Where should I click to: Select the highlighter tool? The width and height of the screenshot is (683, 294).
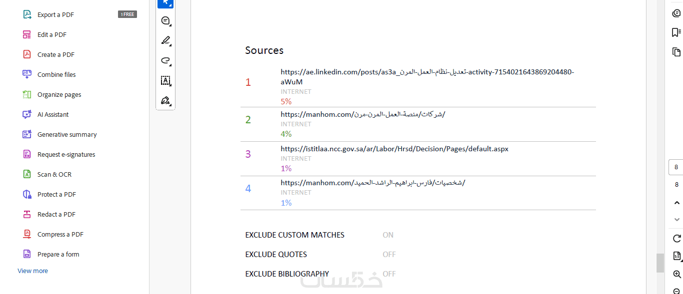click(x=165, y=40)
